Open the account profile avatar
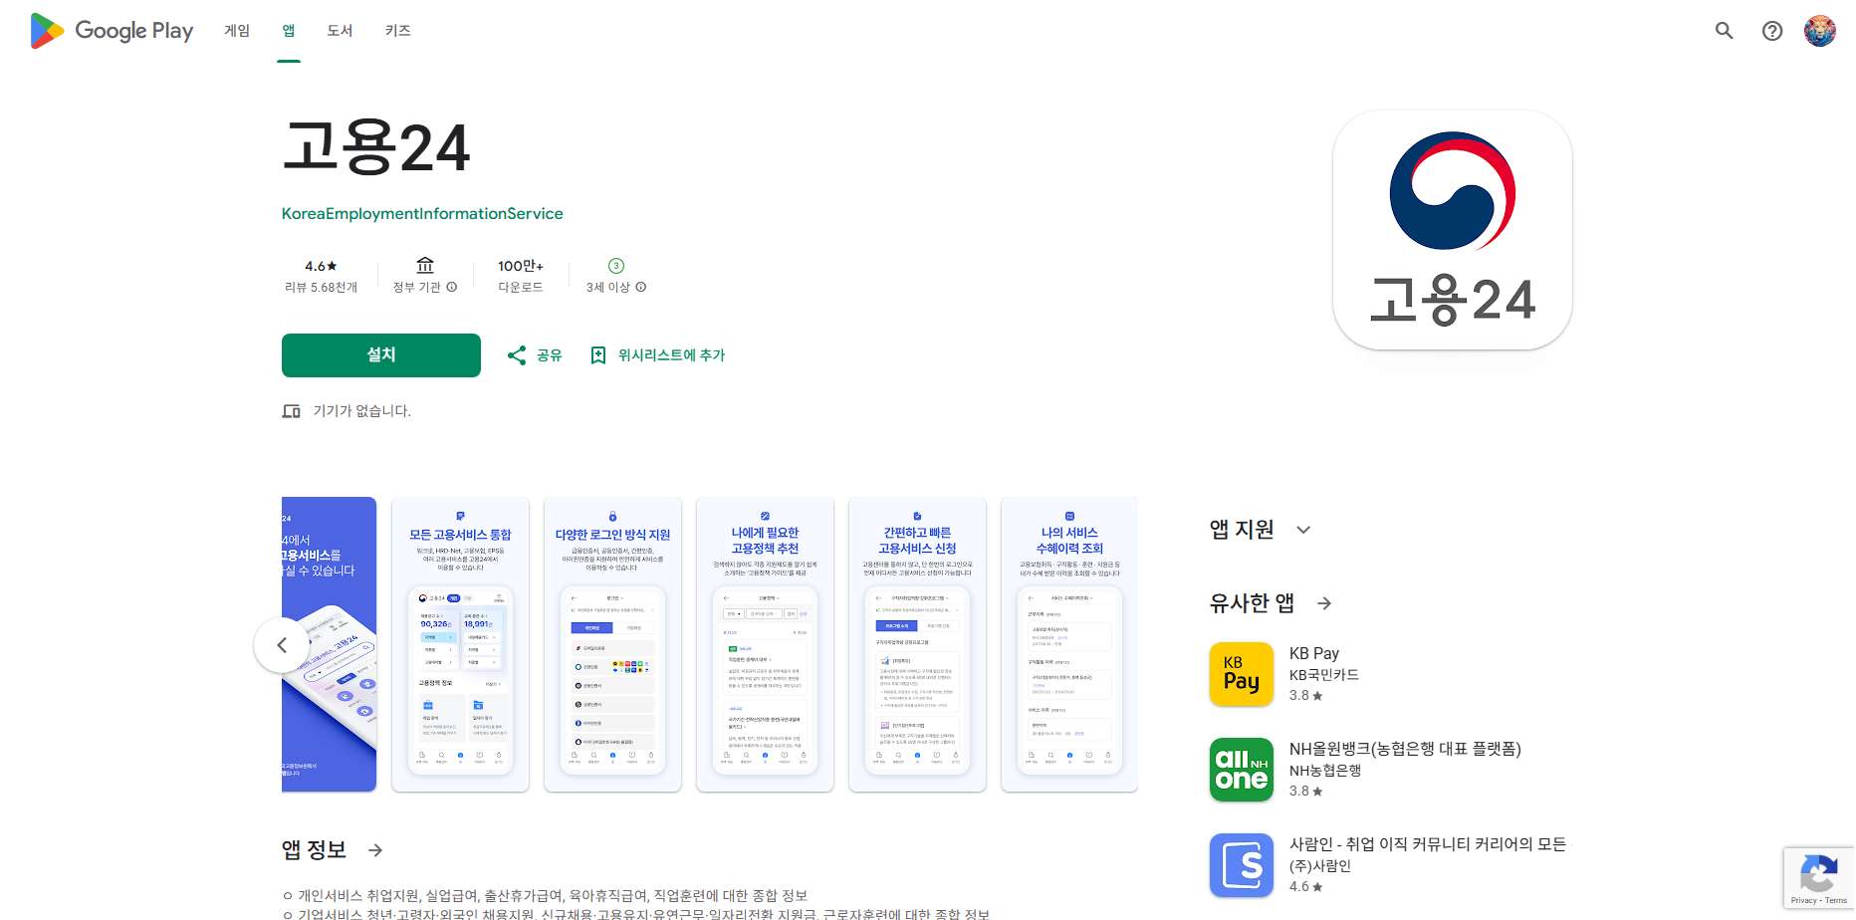 click(1820, 31)
